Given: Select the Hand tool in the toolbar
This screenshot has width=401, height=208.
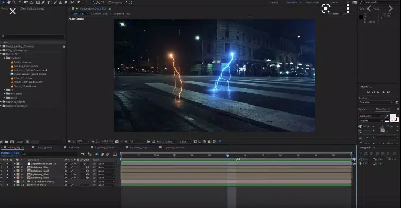Looking at the screenshot, I should tap(8, 2).
